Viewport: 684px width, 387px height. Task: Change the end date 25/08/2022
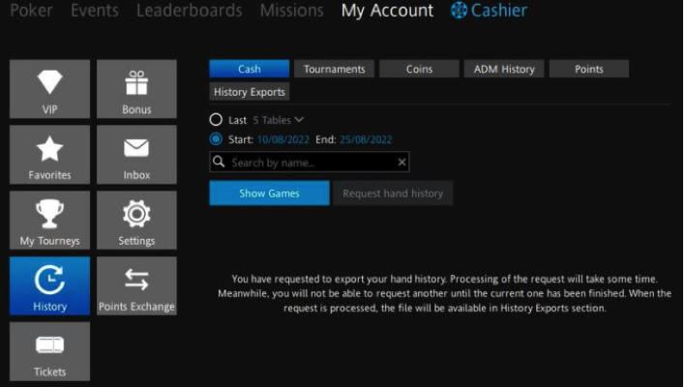tap(366, 139)
